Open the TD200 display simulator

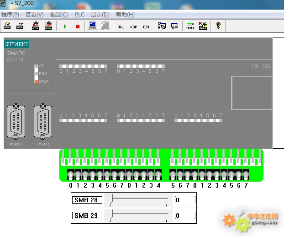[190, 26]
